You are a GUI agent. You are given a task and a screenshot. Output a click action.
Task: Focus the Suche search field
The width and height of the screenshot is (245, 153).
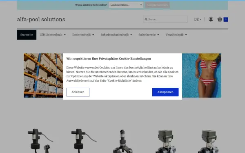(x=165, y=19)
